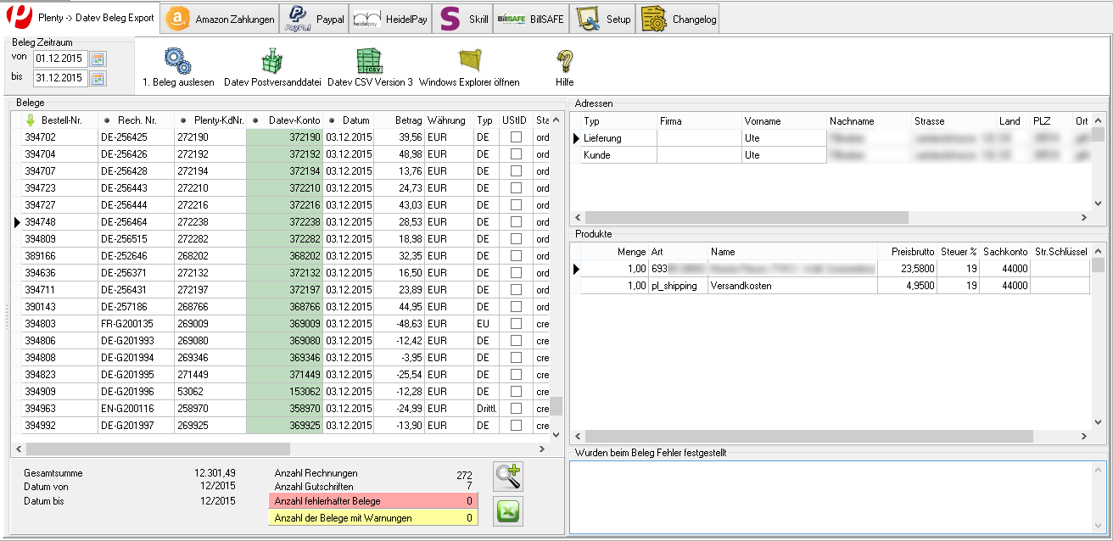Open calendar picker for 'von' date
1113x541 pixels.
[98, 59]
